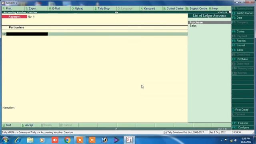
Task: Click the red AnyDesk taskbar icon
Action: pyautogui.click(x=55, y=140)
